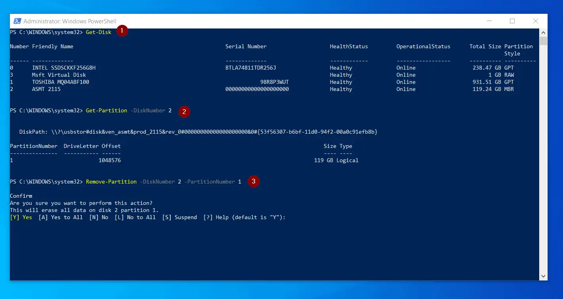Click the [A] Yes to All option
This screenshot has width=563, height=299.
pyautogui.click(x=61, y=217)
